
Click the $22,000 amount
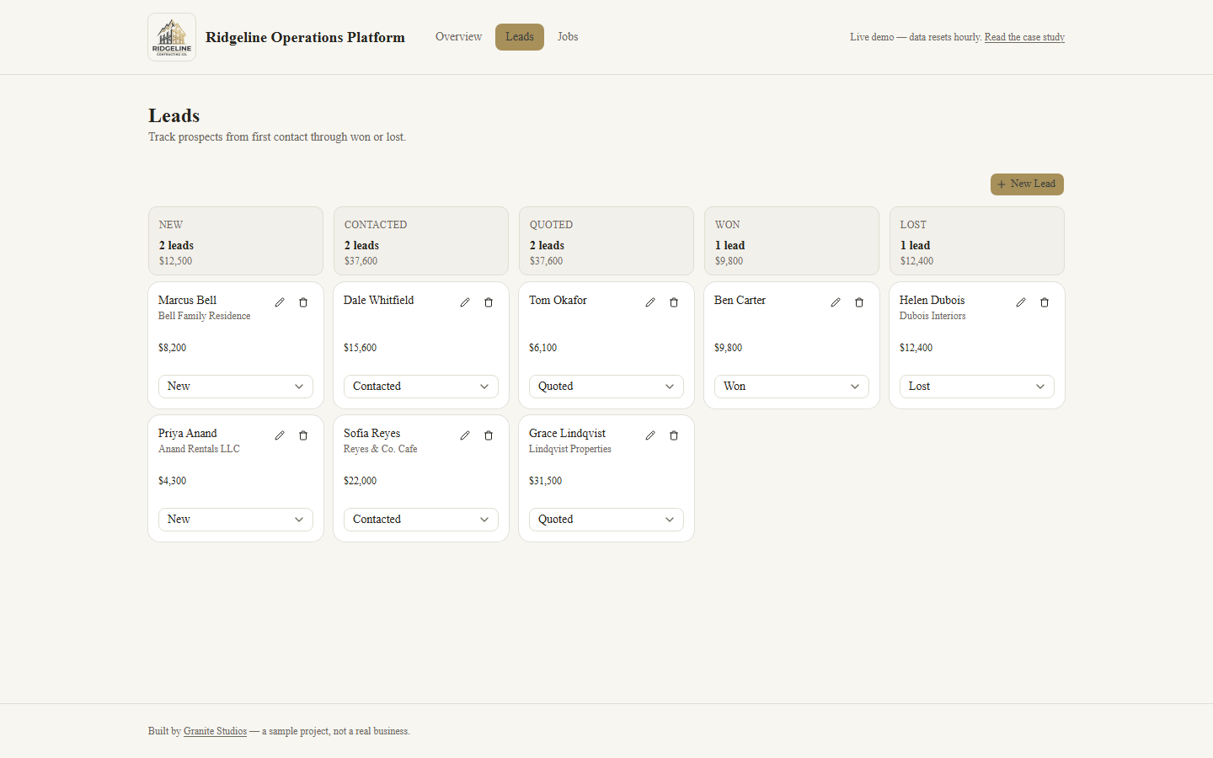pos(360,481)
